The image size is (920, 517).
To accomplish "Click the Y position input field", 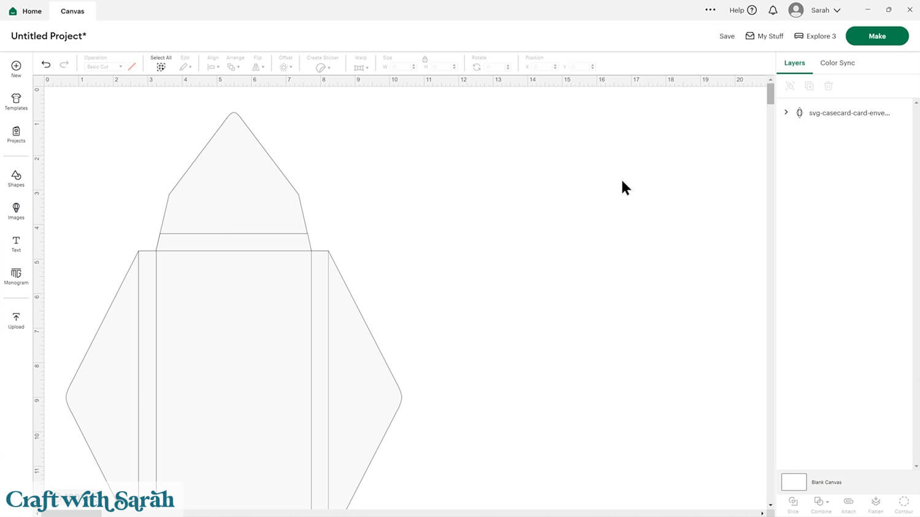I will tap(583, 67).
